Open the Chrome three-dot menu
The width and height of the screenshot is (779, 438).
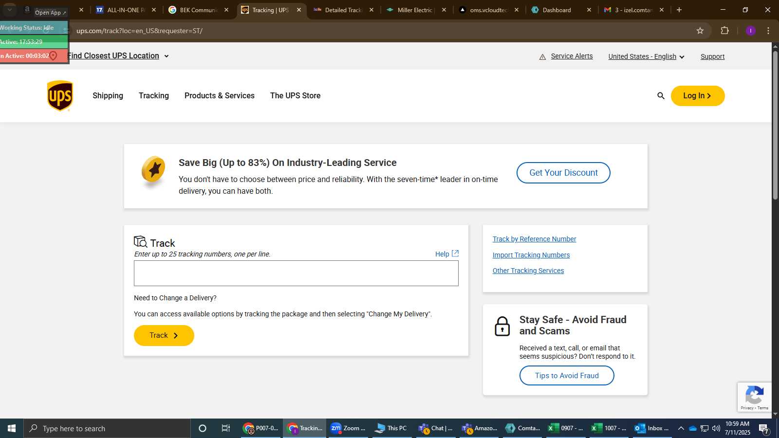(x=768, y=31)
